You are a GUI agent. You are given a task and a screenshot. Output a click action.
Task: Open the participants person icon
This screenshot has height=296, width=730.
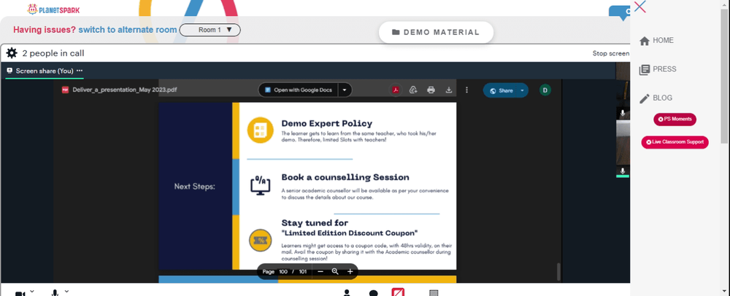pyautogui.click(x=347, y=293)
